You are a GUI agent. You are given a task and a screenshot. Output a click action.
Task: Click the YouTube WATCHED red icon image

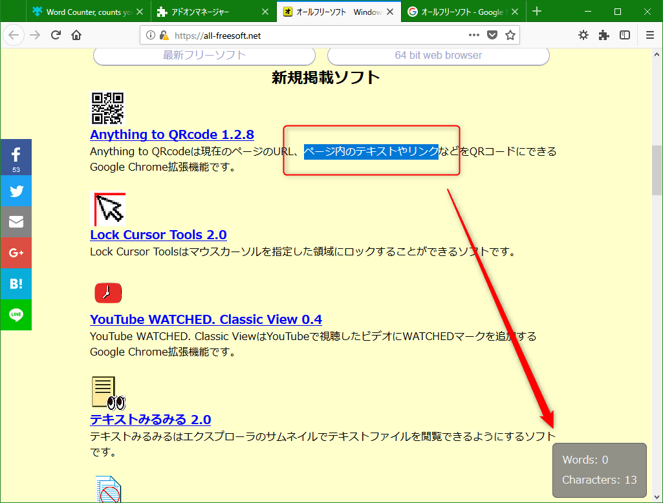coord(108,293)
